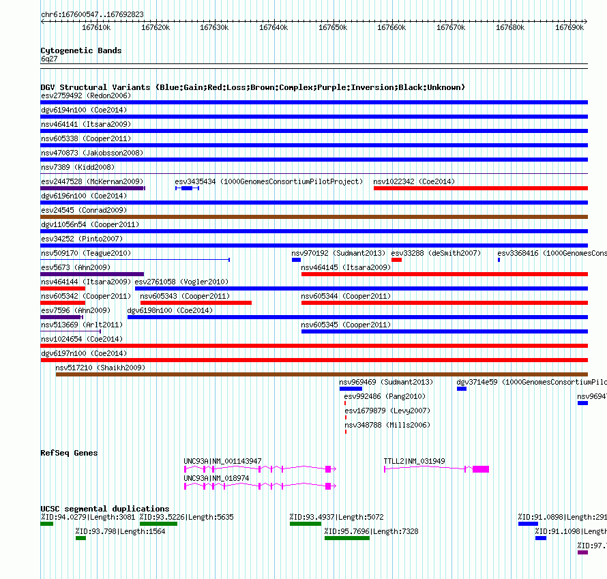Select the %ID:93.798|Length:1564 duplication label
607x579 pixels.
point(121,531)
